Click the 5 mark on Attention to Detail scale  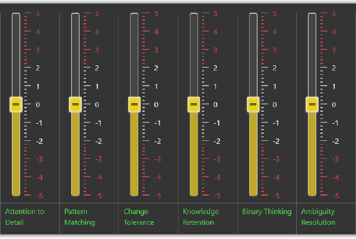pyautogui.click(x=39, y=13)
